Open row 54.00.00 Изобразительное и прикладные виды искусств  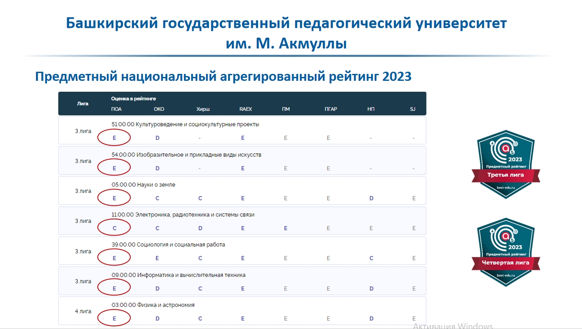coord(186,155)
